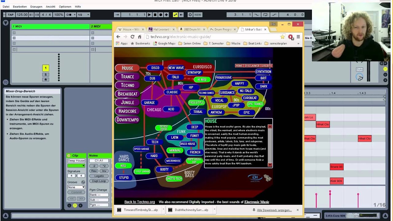
Task: Open the Bearbeiten menu
Action: [20, 6]
